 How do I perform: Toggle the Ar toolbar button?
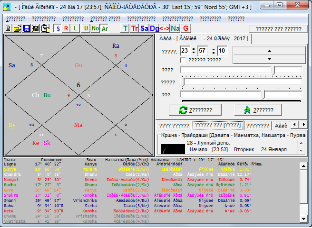pyautogui.click(x=105, y=28)
